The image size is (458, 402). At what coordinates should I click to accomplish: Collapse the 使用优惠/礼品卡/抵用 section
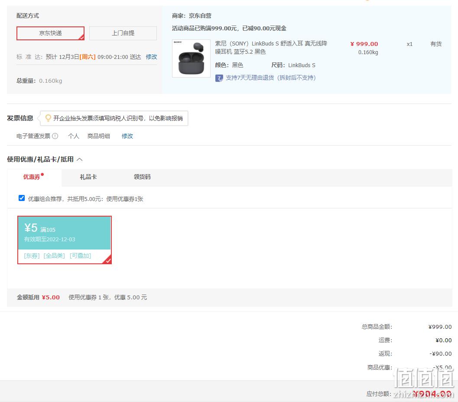click(x=79, y=159)
